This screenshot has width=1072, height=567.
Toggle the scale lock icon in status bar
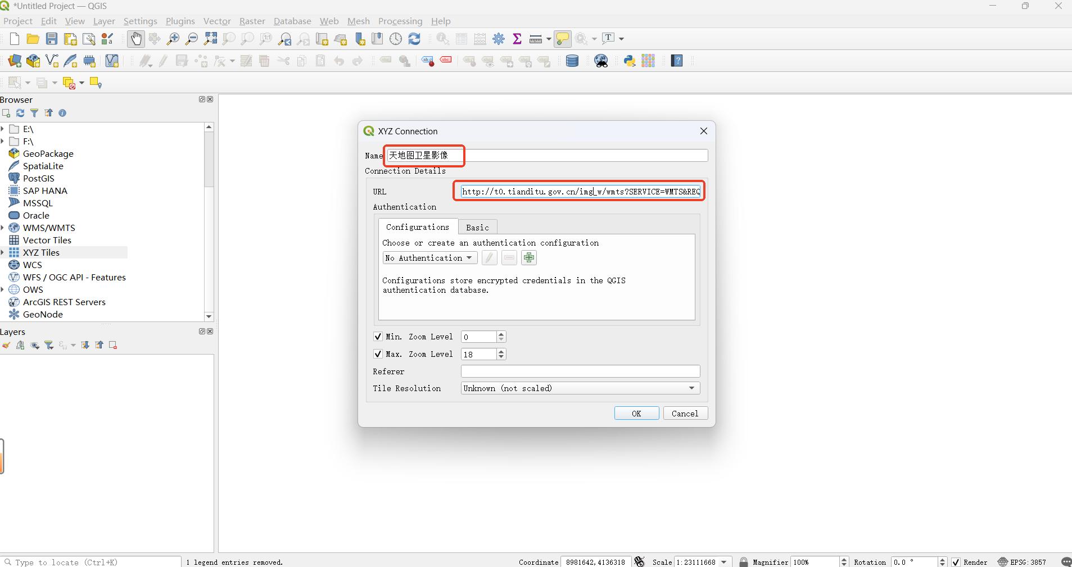pos(744,562)
